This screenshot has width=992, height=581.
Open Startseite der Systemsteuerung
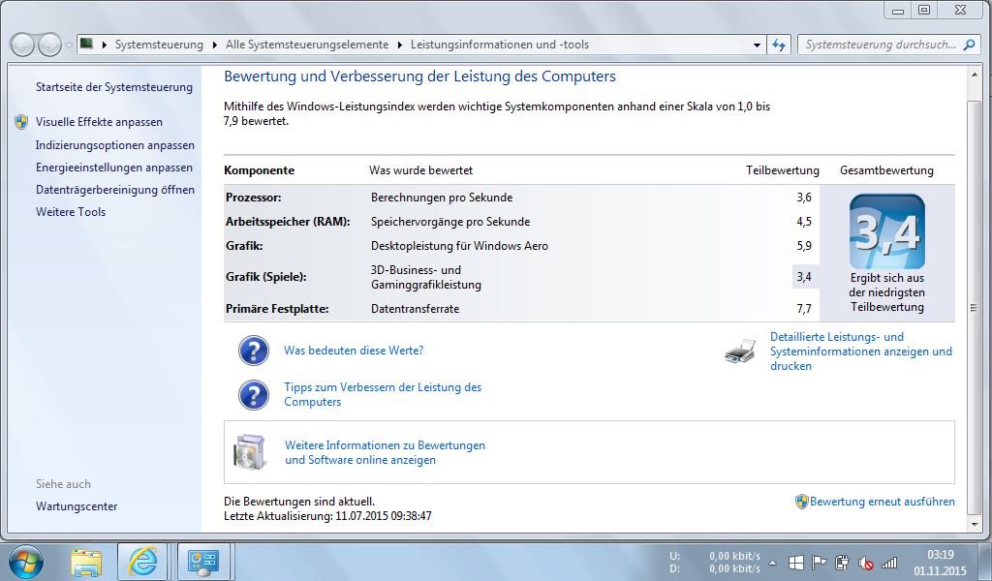tap(114, 87)
